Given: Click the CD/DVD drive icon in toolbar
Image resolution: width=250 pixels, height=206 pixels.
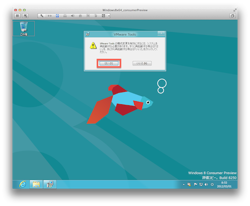Looking at the screenshot, I should pos(65,16).
